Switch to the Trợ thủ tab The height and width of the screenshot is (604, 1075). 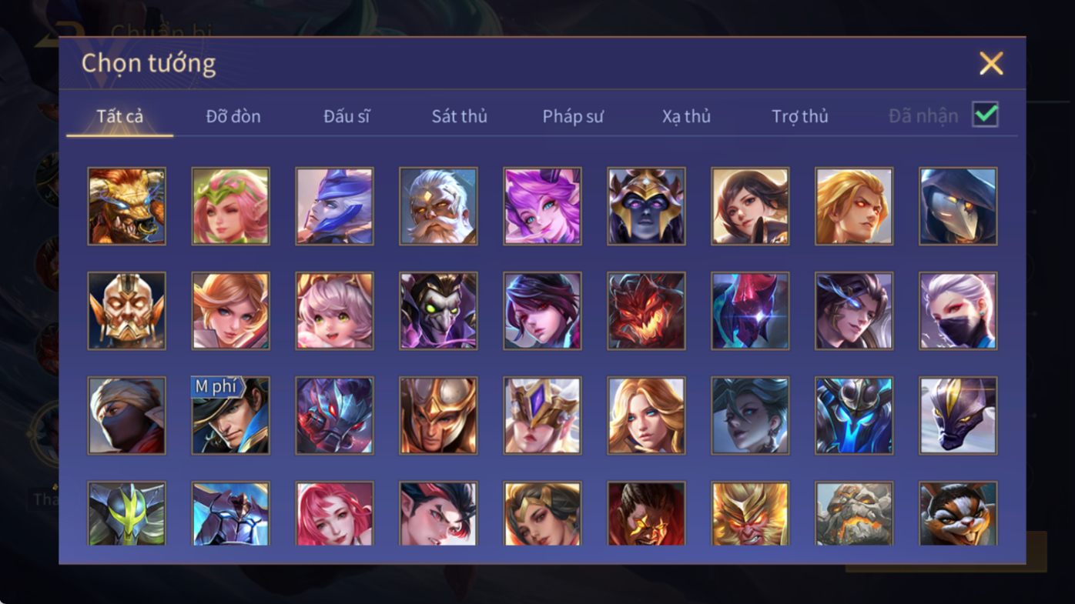[799, 116]
